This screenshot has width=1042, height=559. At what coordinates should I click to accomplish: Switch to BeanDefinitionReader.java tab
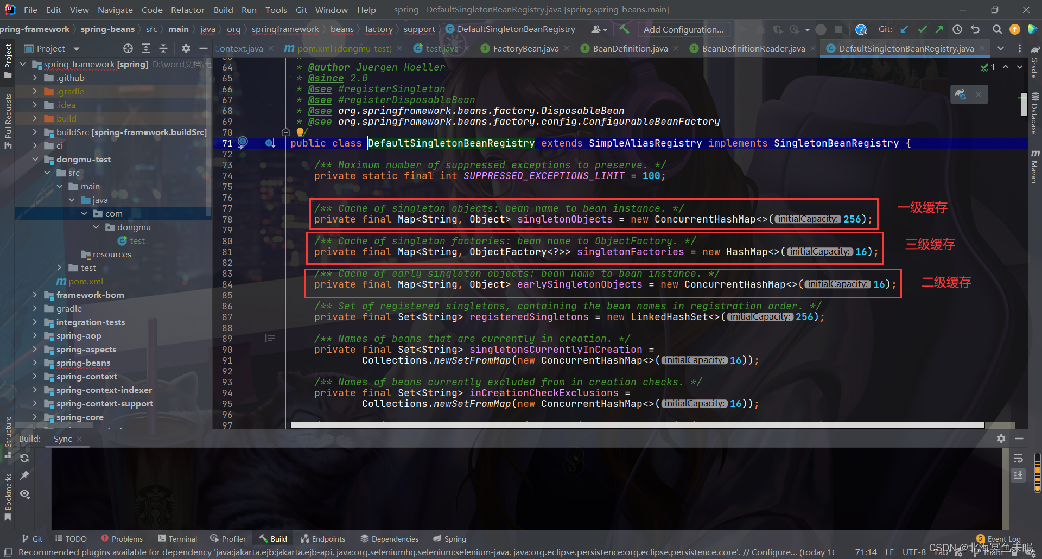[x=753, y=48]
